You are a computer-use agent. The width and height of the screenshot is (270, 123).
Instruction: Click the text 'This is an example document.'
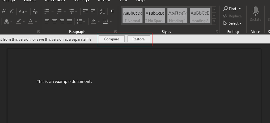(x=64, y=81)
